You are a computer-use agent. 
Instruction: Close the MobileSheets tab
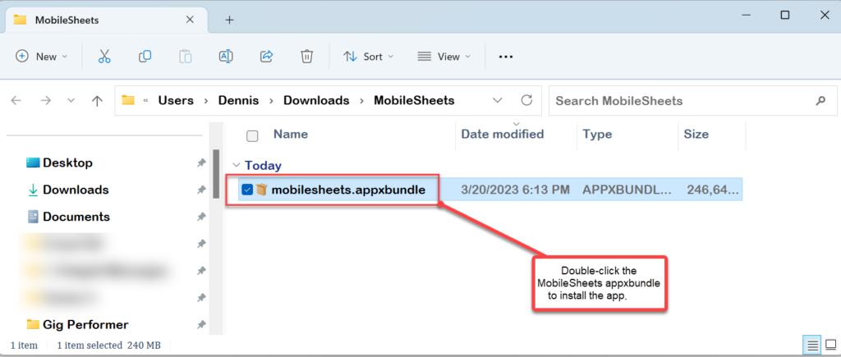(x=190, y=20)
